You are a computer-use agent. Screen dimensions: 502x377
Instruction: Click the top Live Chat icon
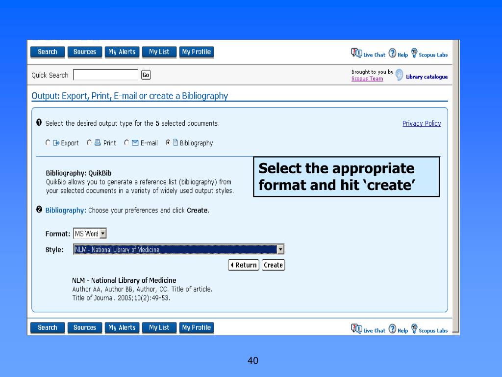coord(356,53)
